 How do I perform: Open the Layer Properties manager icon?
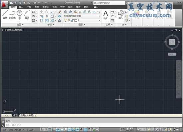66,12
